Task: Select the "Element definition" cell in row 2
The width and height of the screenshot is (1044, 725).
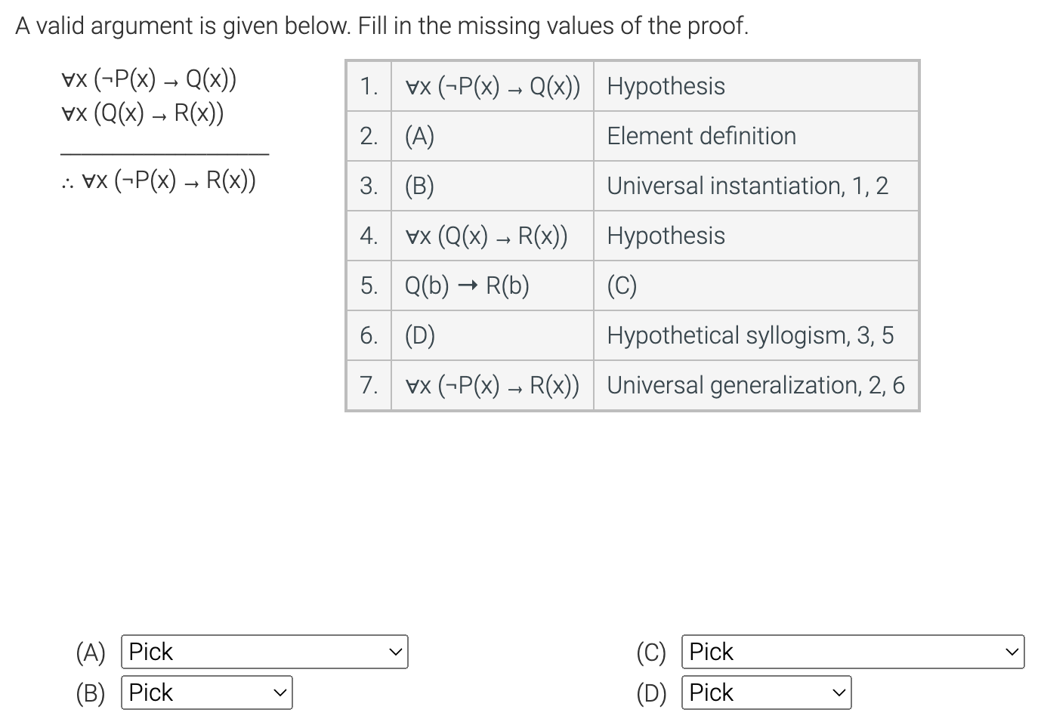Action: tap(756, 136)
